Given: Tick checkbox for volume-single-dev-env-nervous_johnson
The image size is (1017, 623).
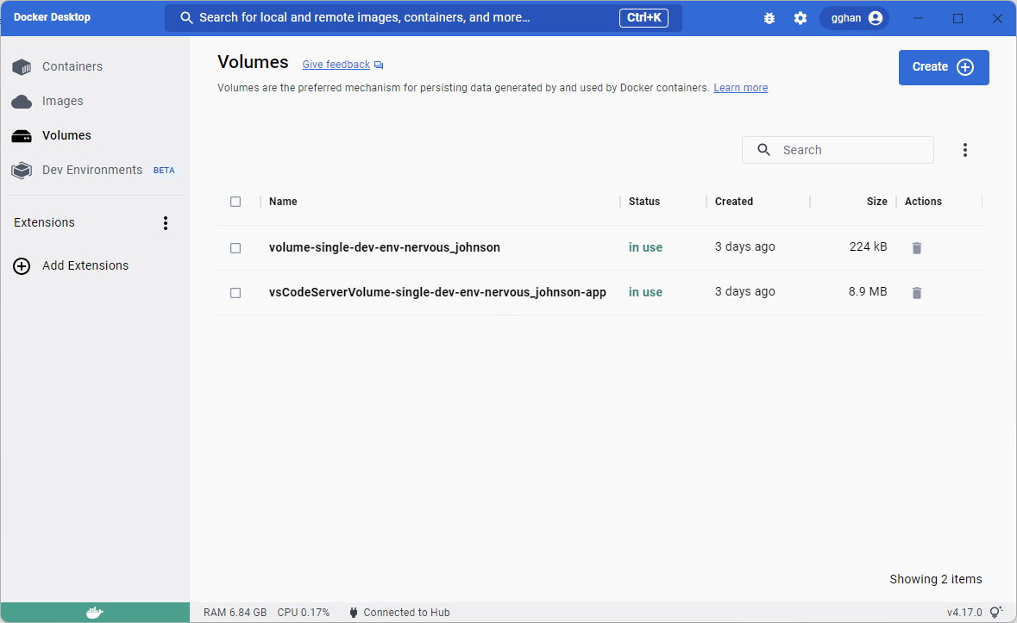Looking at the screenshot, I should [235, 249].
